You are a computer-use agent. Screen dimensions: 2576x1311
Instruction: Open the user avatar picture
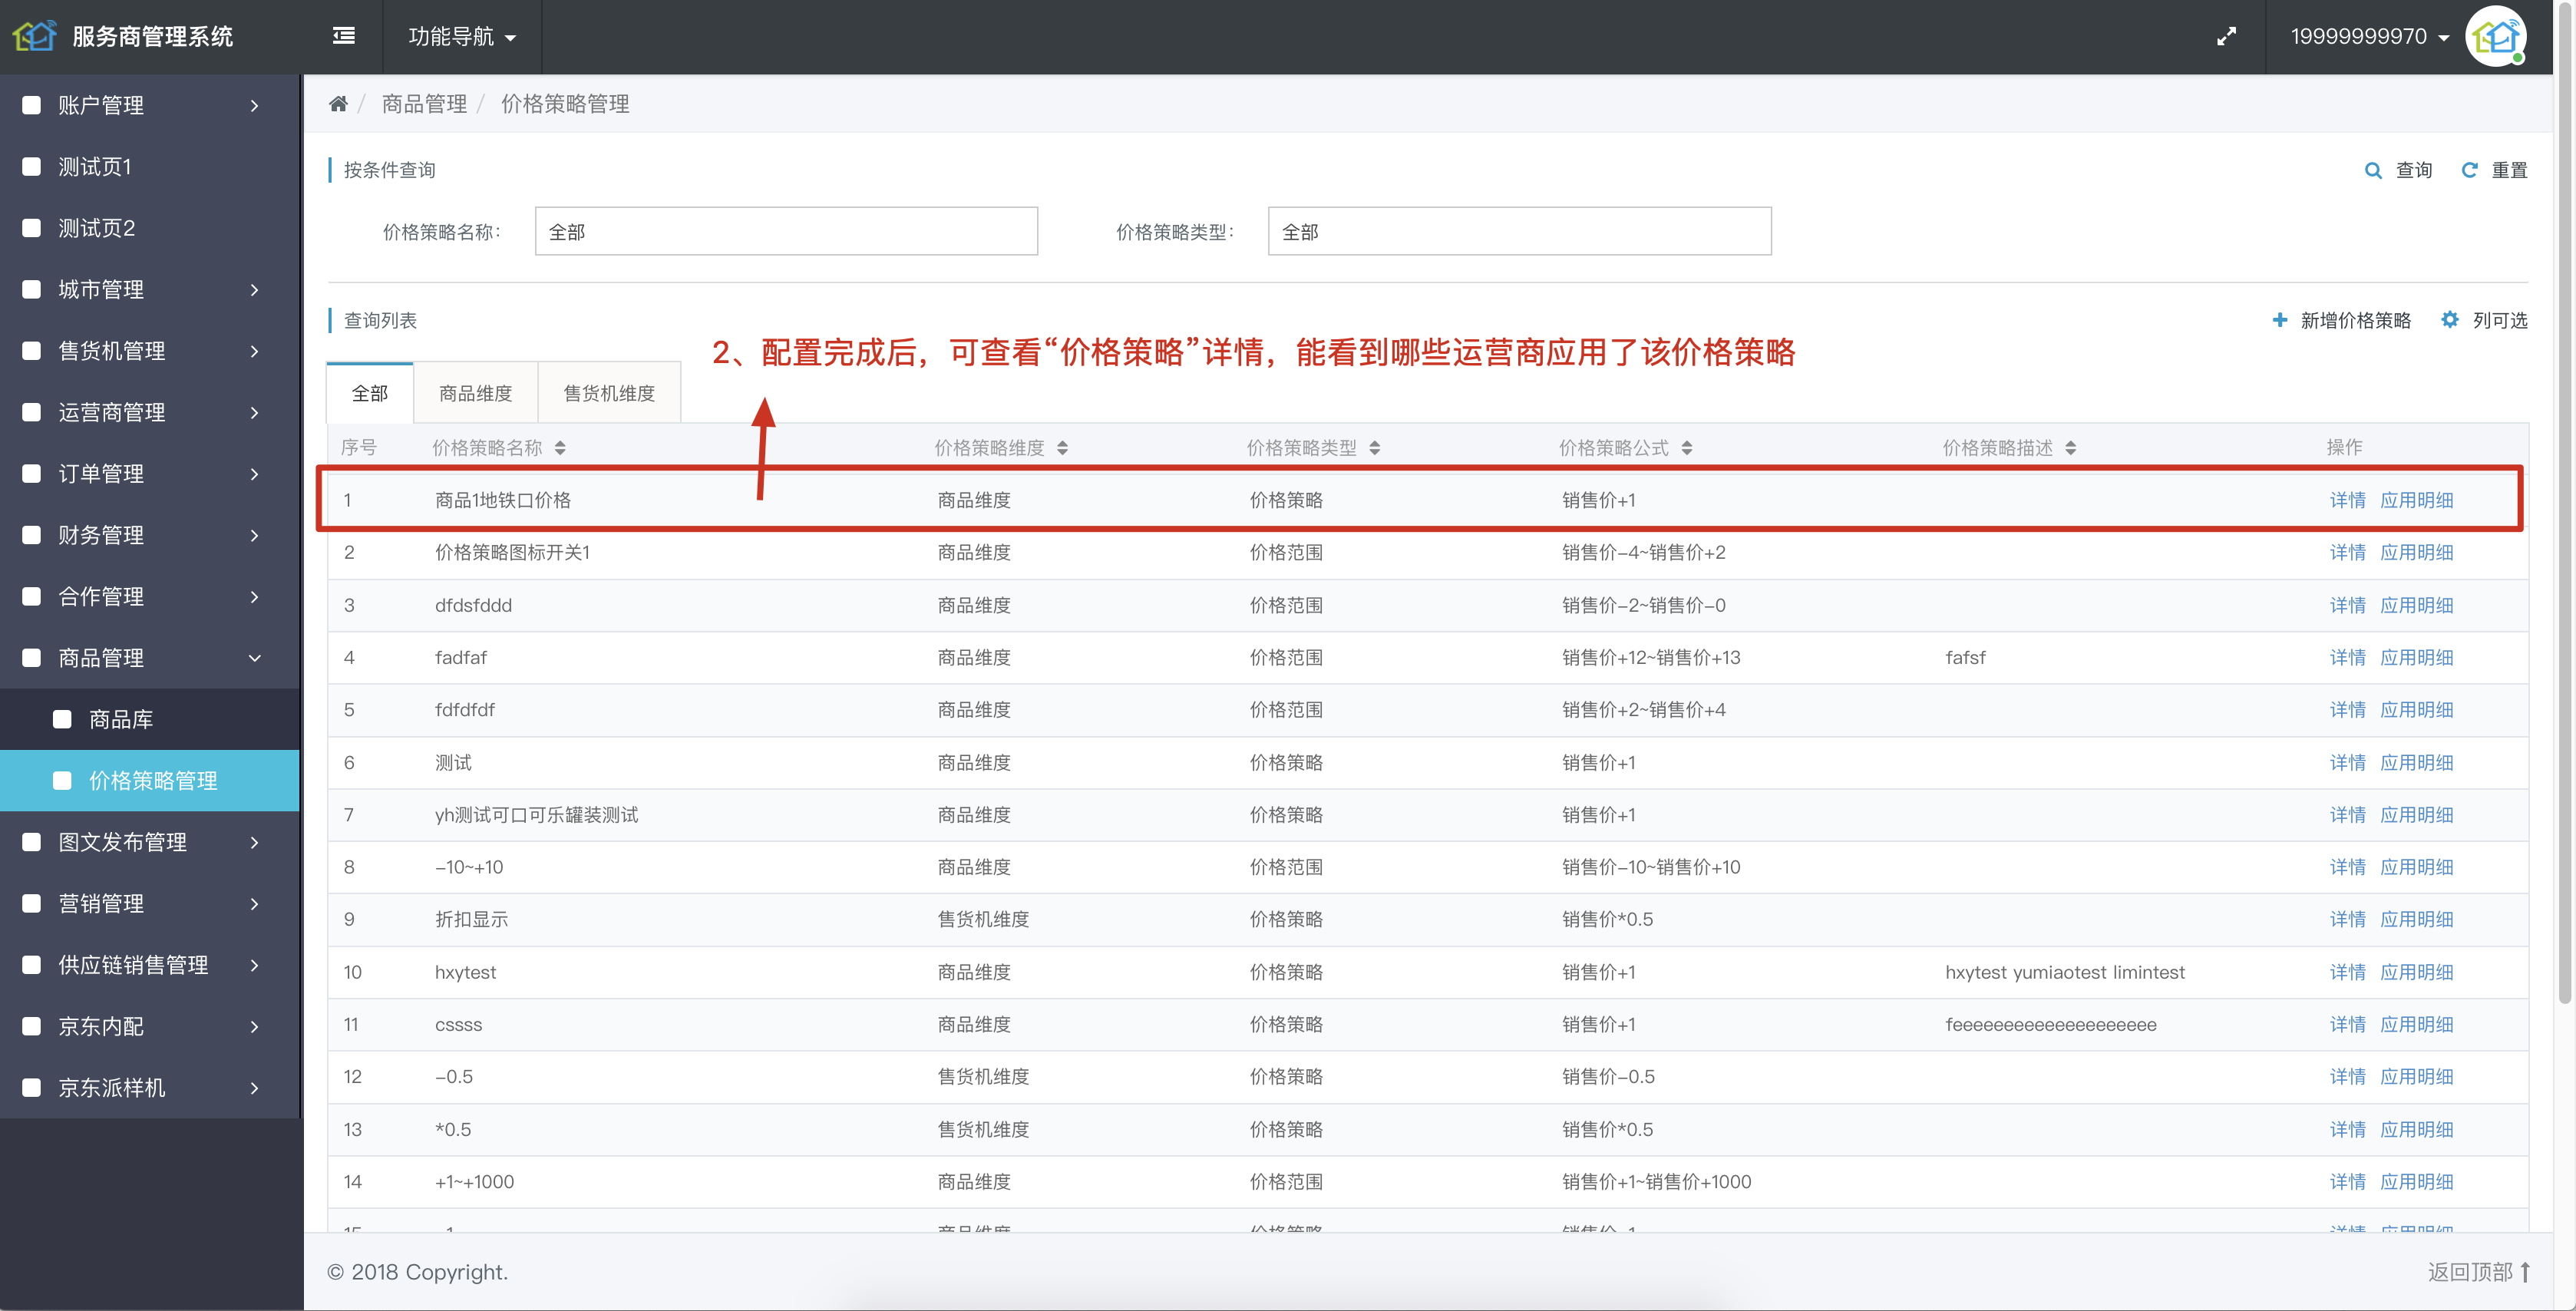click(2496, 37)
